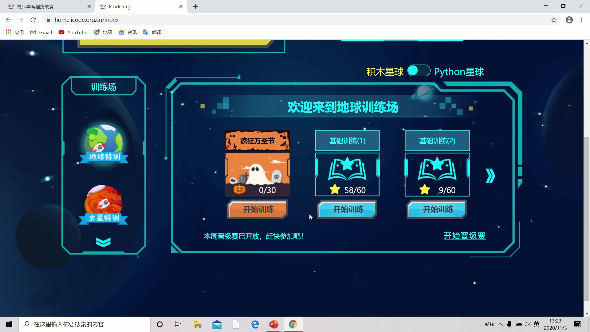The image size is (590, 332).
Task: Open a new browser tab
Action: 195,6
